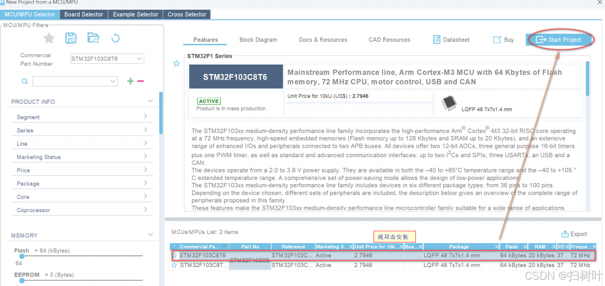Switch to the Board Selector tab
The width and height of the screenshot is (605, 286).
pos(84,14)
